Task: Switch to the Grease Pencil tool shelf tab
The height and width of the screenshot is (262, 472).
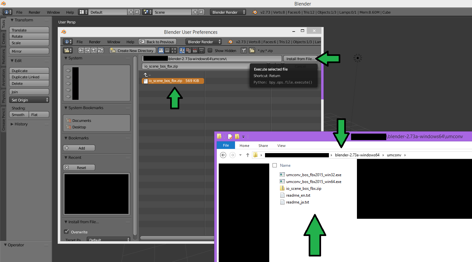Action: point(4,120)
